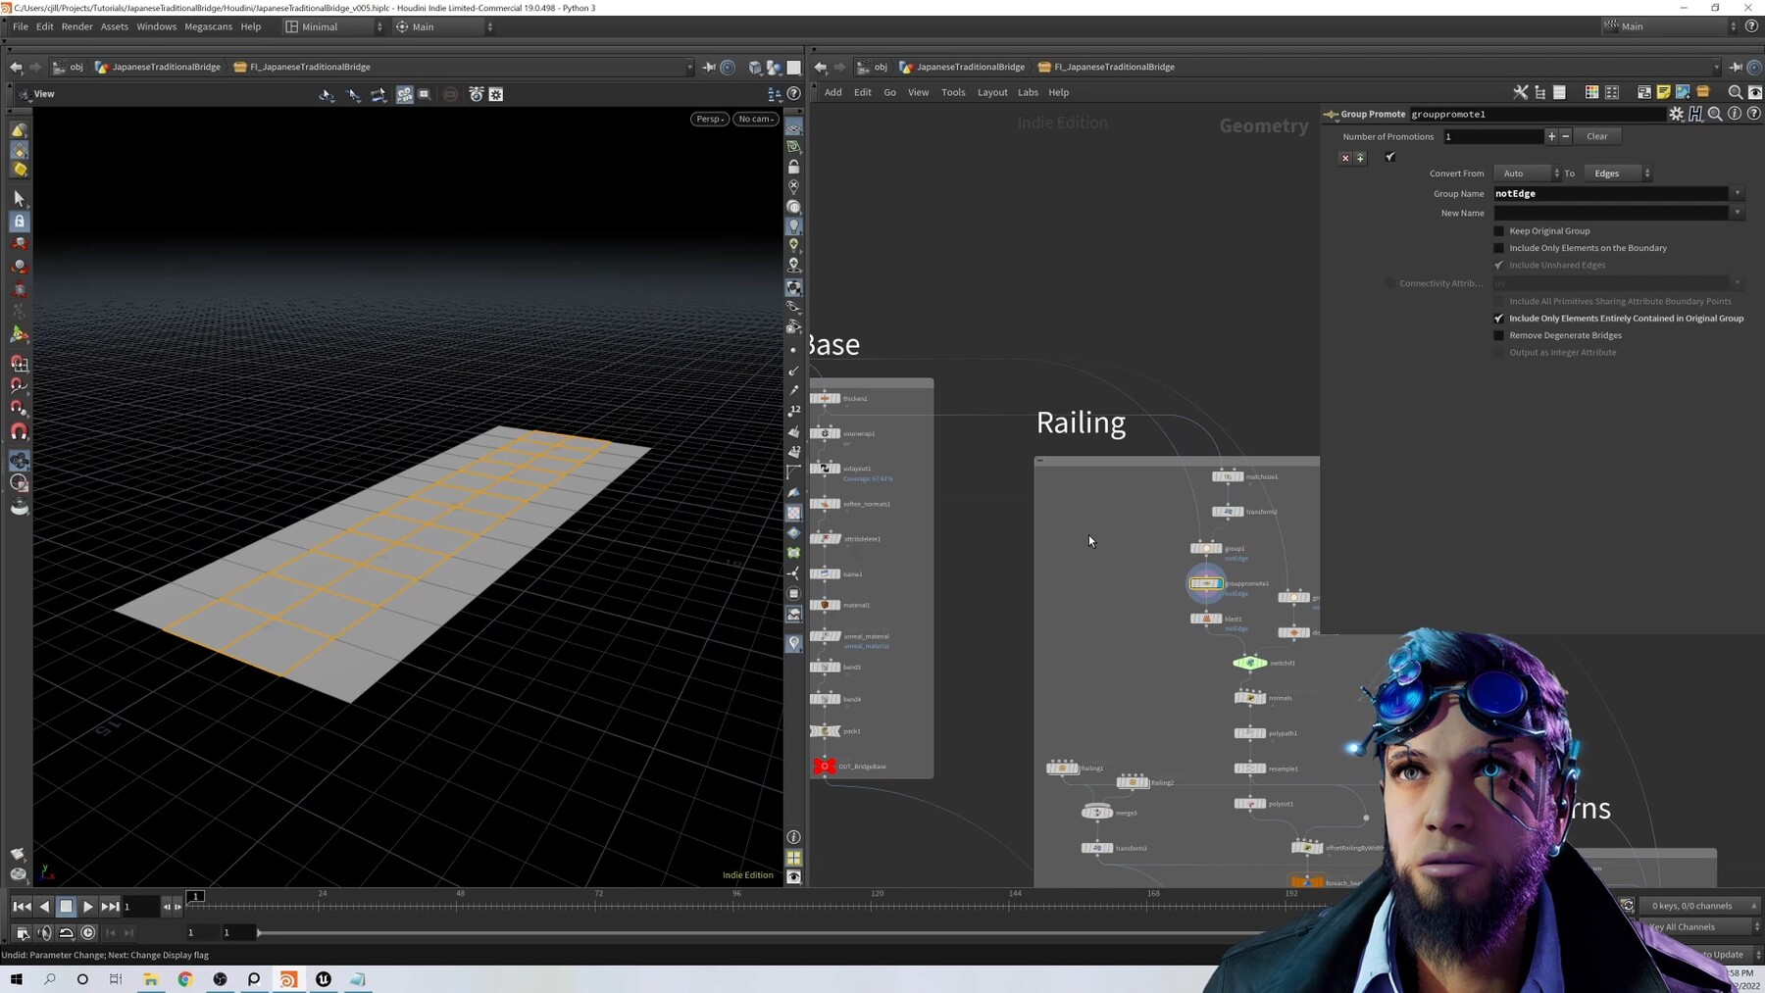Viewport: 1765px width, 993px height.
Task: Enable Remove Degenerate Bridges
Action: pyautogui.click(x=1499, y=335)
